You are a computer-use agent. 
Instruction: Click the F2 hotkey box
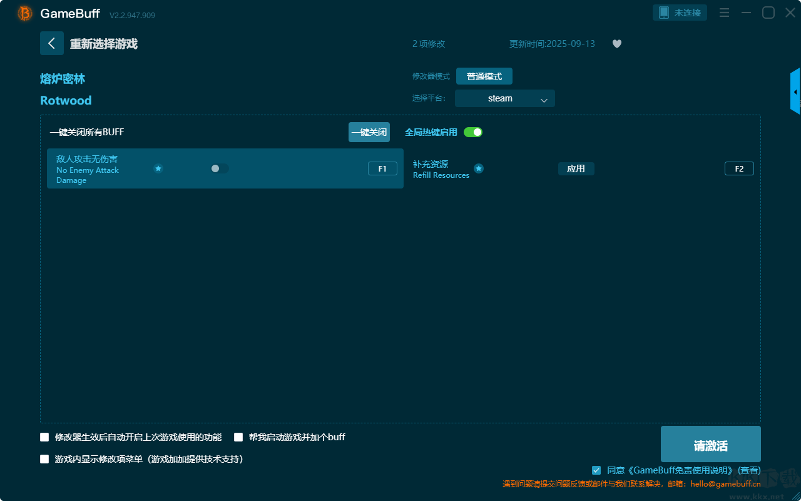point(739,168)
